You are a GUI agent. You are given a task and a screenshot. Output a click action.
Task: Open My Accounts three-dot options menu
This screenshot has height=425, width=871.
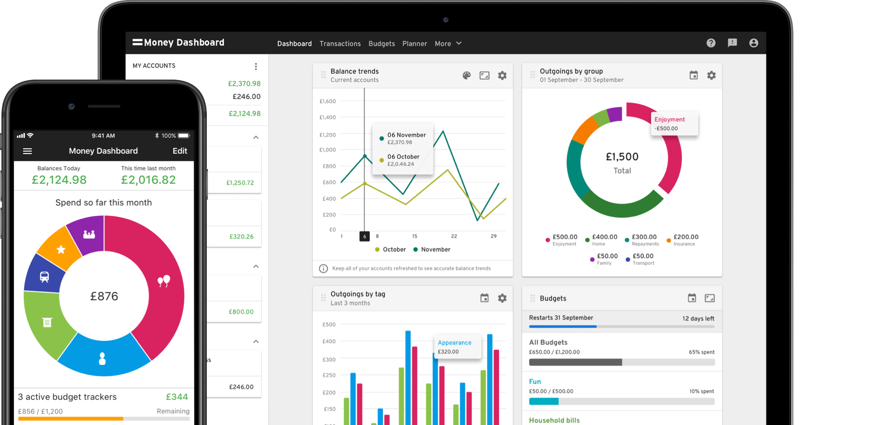pos(256,67)
